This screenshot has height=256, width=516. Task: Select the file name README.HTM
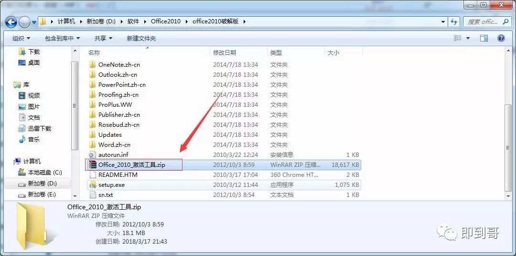click(118, 174)
